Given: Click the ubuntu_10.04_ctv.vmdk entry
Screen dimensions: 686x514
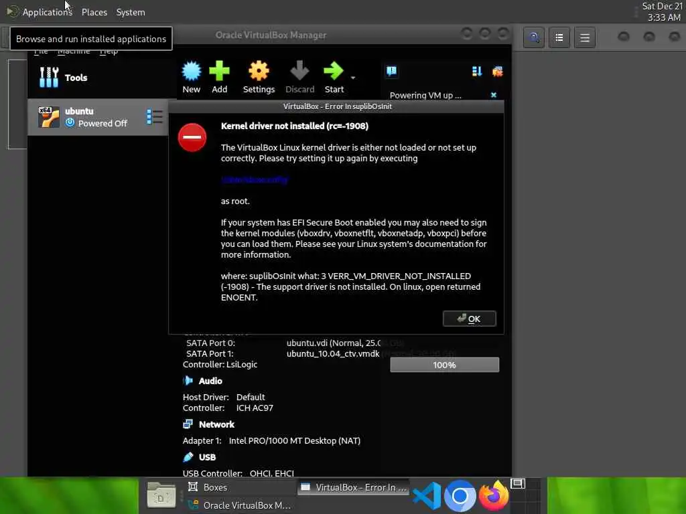Looking at the screenshot, I should click(333, 353).
